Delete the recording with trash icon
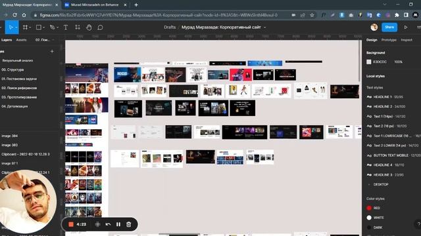Image resolution: width=421 pixels, height=236 pixels. (129, 224)
